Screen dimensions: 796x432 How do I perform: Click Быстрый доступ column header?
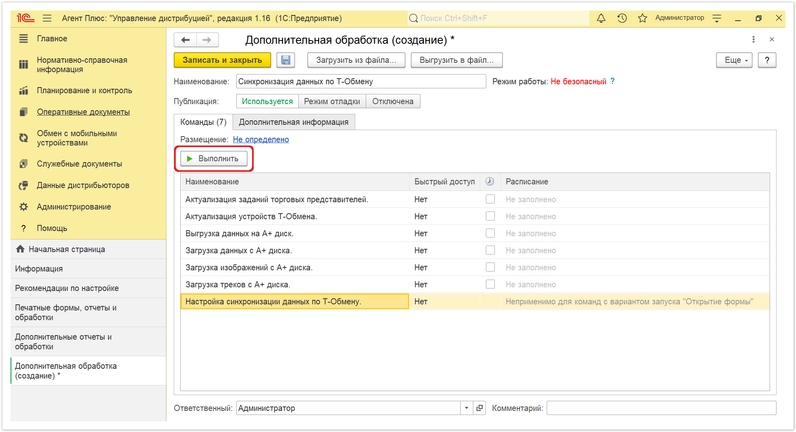[x=444, y=182]
